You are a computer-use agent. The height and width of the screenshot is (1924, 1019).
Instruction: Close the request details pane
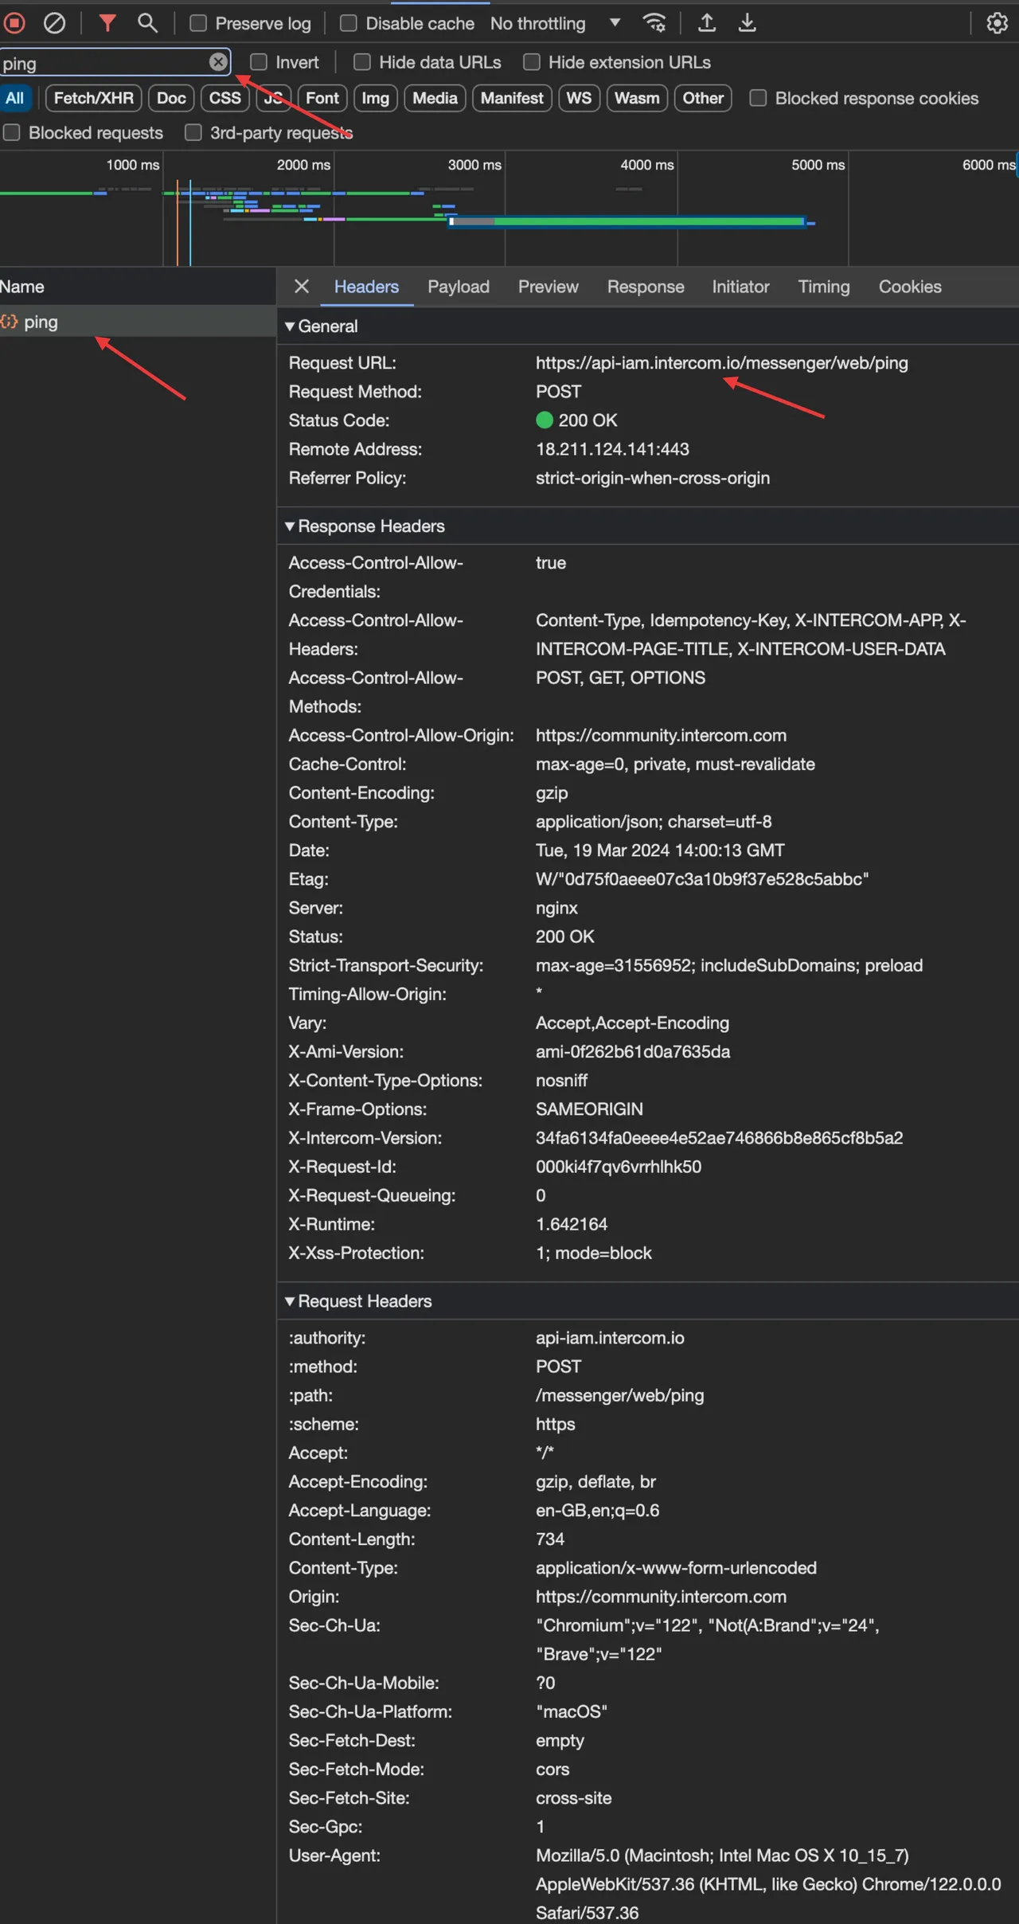coord(302,287)
